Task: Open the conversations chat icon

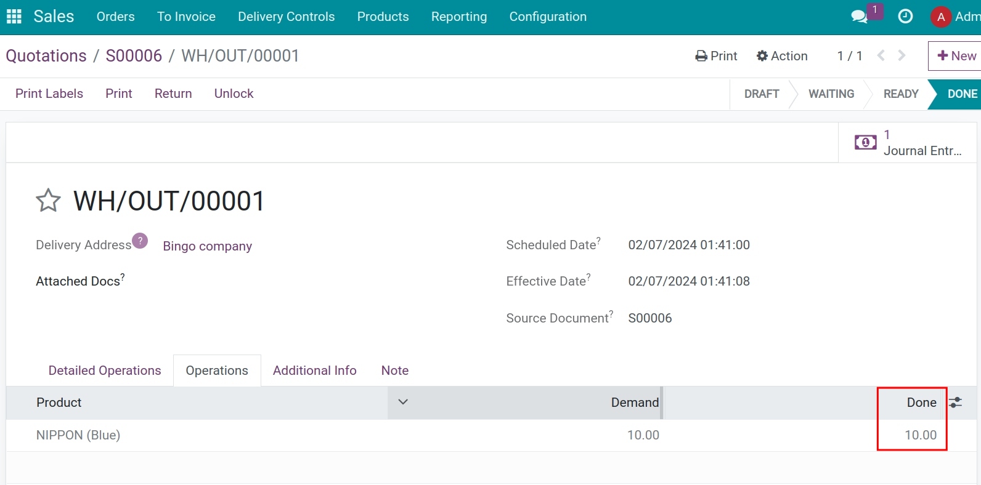Action: 859,17
